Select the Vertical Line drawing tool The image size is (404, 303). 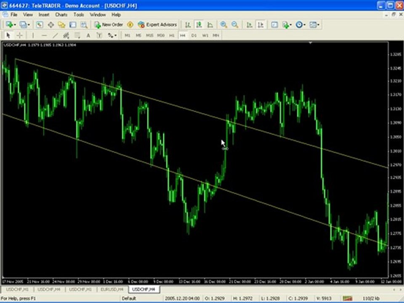33,35
